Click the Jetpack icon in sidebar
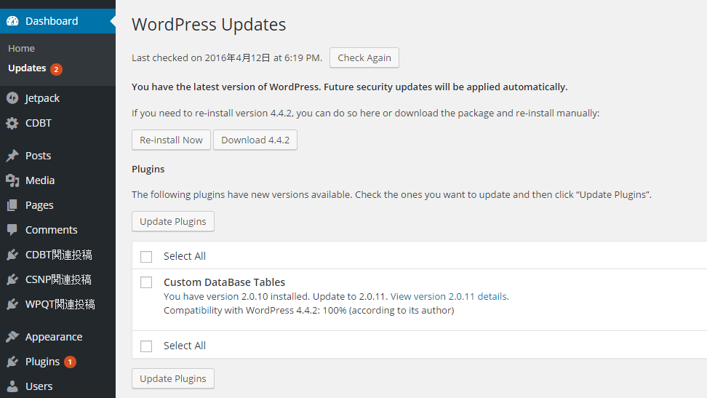 (x=12, y=98)
